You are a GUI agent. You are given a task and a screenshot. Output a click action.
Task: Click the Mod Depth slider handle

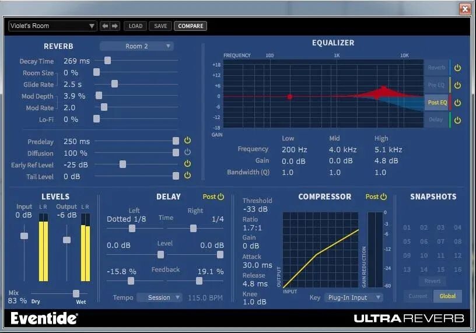coord(99,95)
